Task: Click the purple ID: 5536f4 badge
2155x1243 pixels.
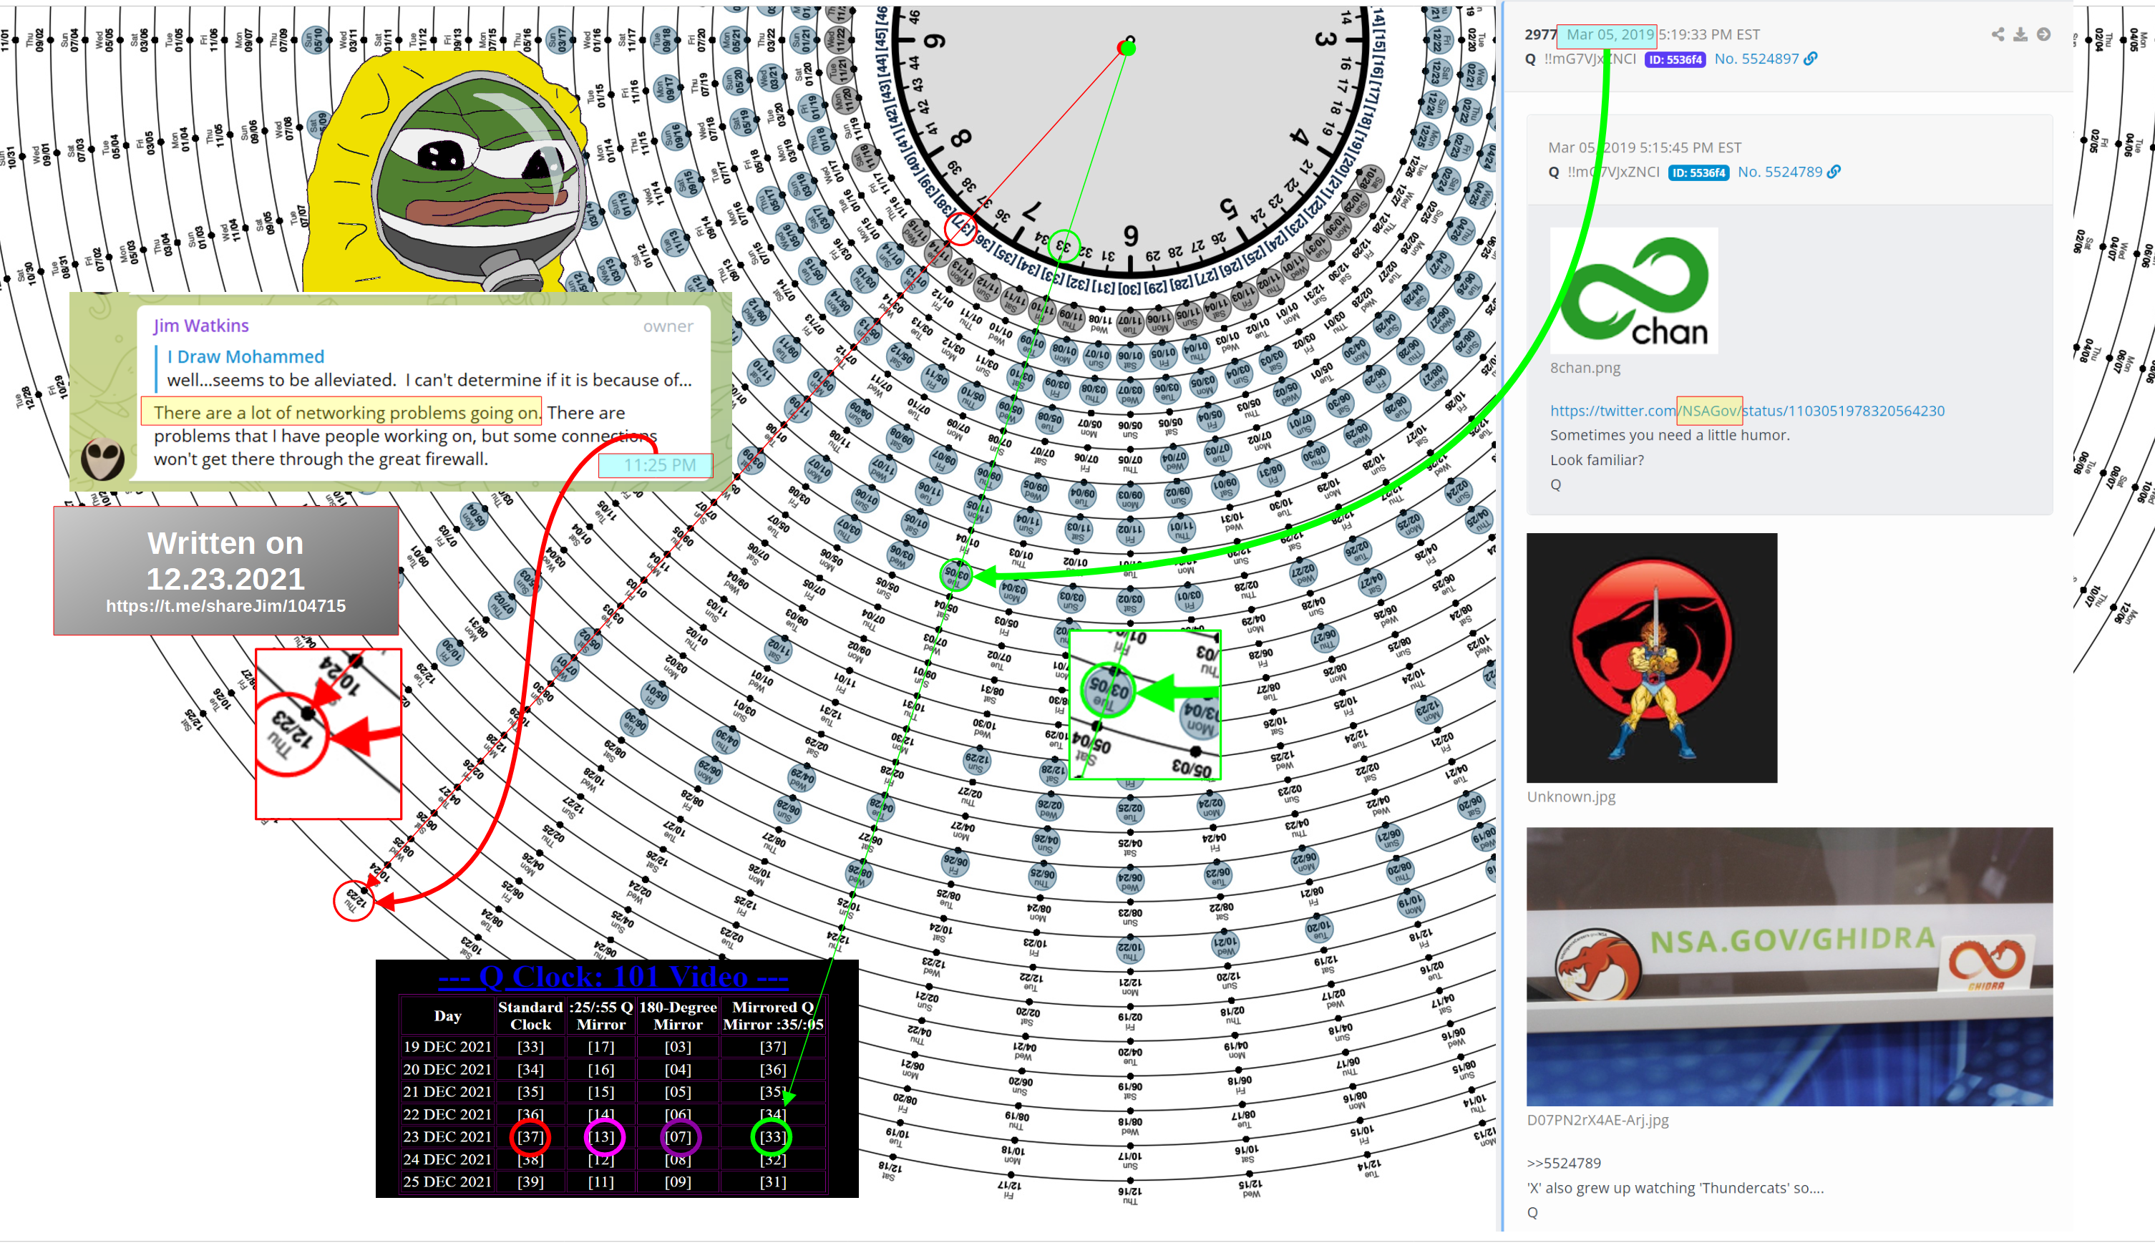Action: [1674, 60]
